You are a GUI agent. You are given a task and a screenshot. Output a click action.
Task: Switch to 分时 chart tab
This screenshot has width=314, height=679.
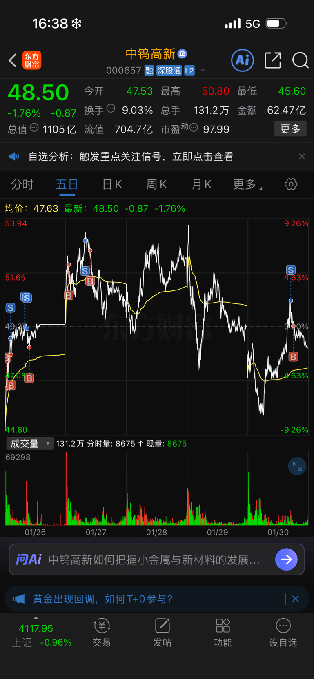[x=22, y=185]
